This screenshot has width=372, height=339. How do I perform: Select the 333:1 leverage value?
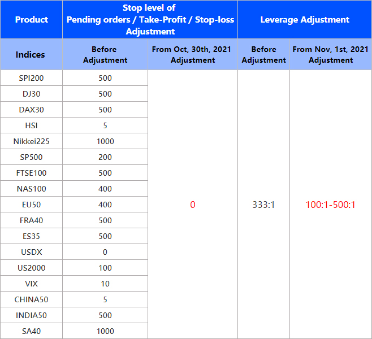coord(263,205)
